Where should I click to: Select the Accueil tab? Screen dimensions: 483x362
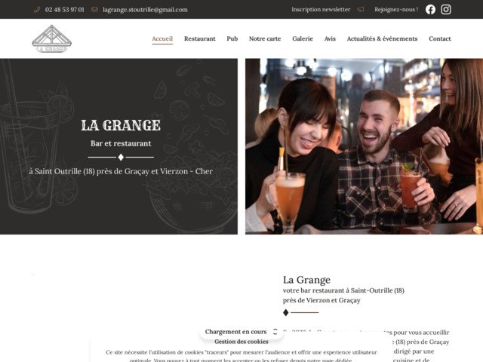click(162, 38)
